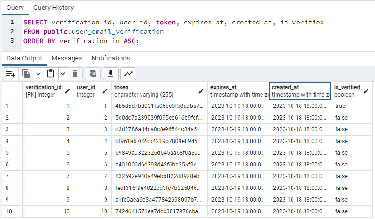Click token cell '69849a0322326d645aa68f0a30...'
This screenshot has width=375, height=219.
(x=159, y=153)
